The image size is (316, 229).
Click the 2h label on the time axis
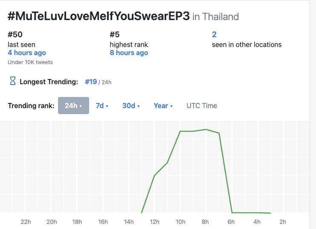click(282, 222)
